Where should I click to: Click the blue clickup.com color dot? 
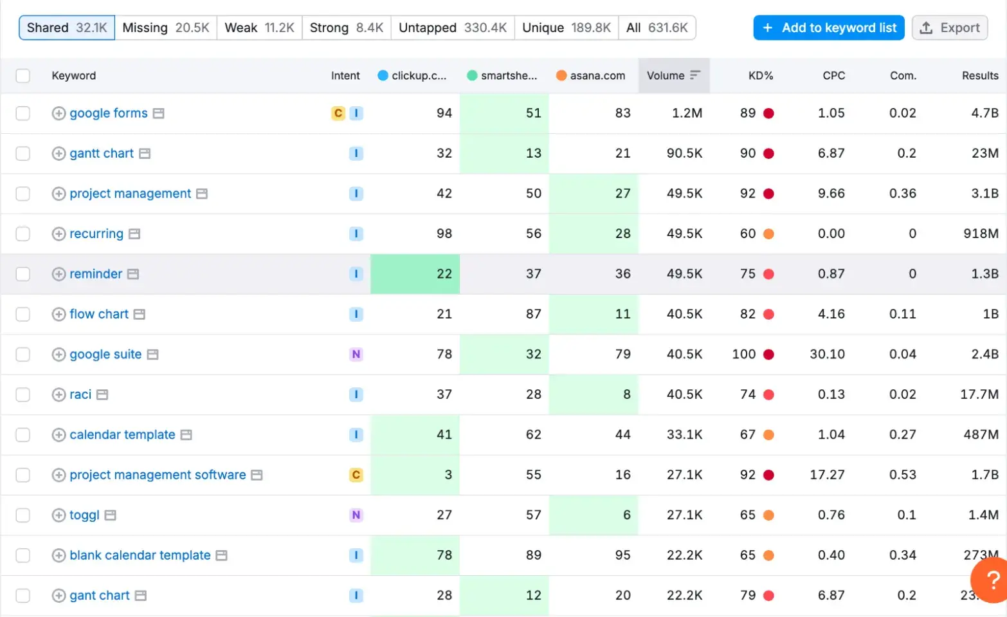pyautogui.click(x=383, y=75)
